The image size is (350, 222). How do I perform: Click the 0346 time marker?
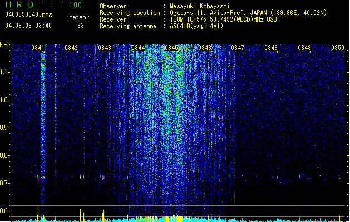pyautogui.click(x=204, y=48)
